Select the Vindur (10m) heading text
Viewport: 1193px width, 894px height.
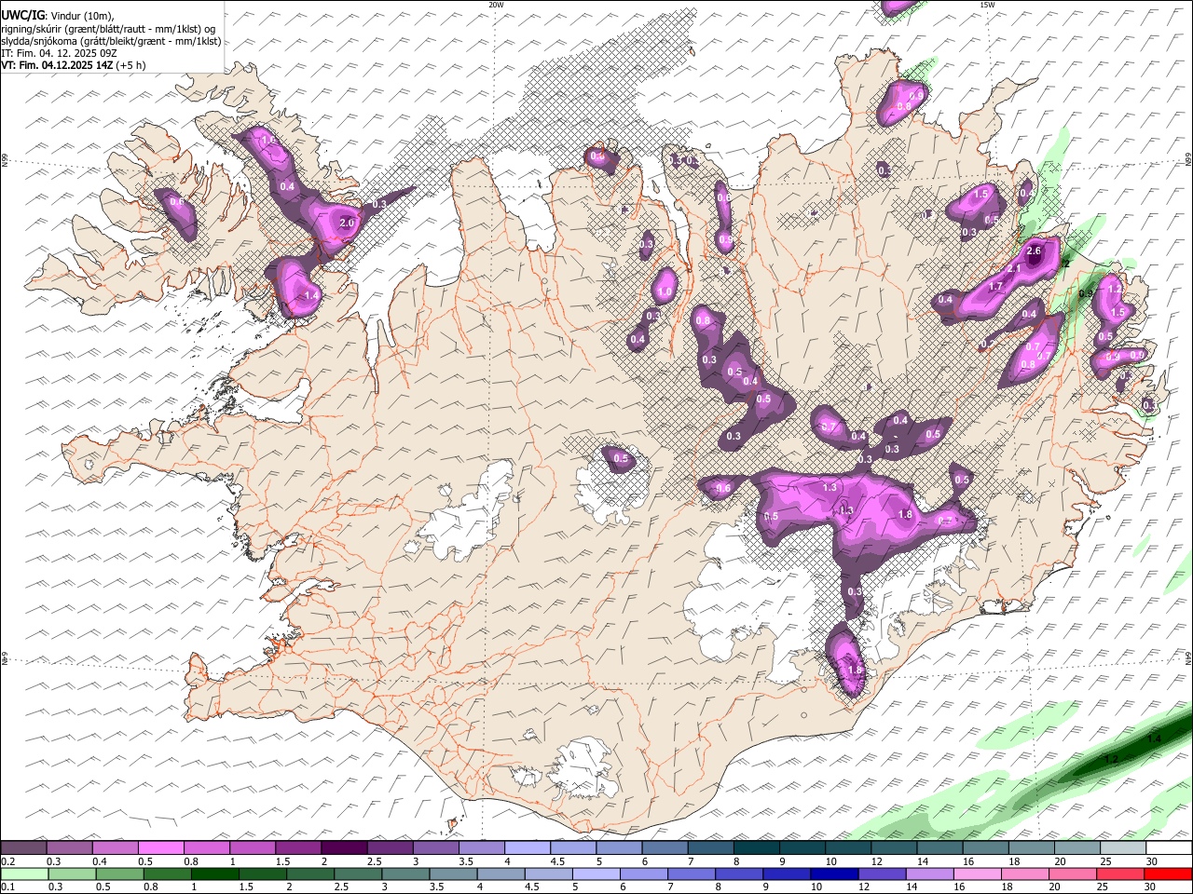[x=80, y=16]
